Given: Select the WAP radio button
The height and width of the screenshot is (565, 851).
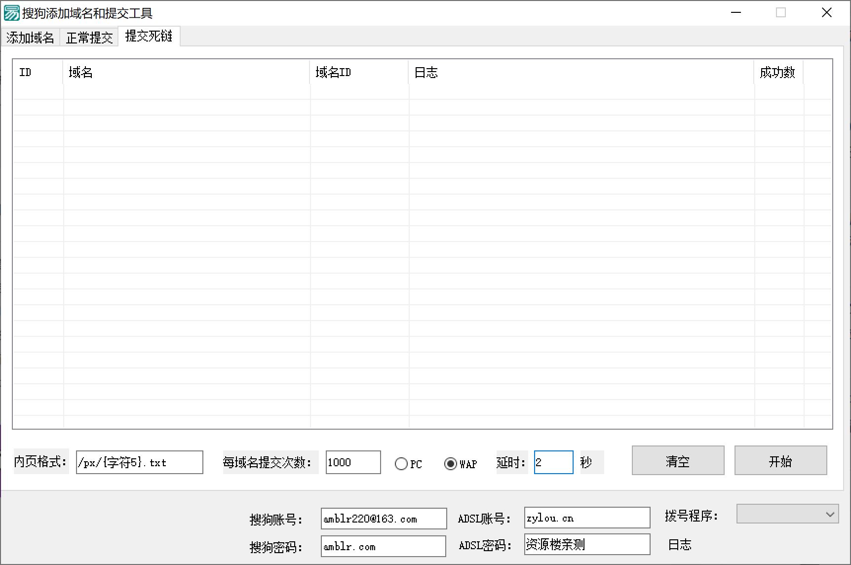Looking at the screenshot, I should pos(450,463).
